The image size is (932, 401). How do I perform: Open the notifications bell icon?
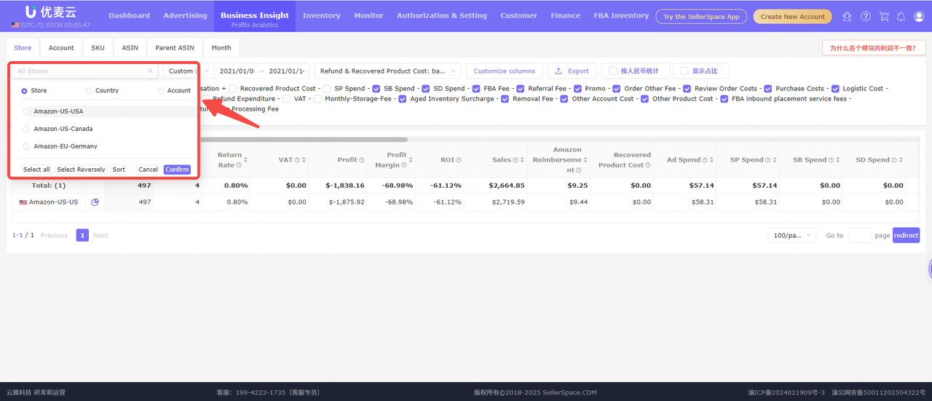point(901,16)
